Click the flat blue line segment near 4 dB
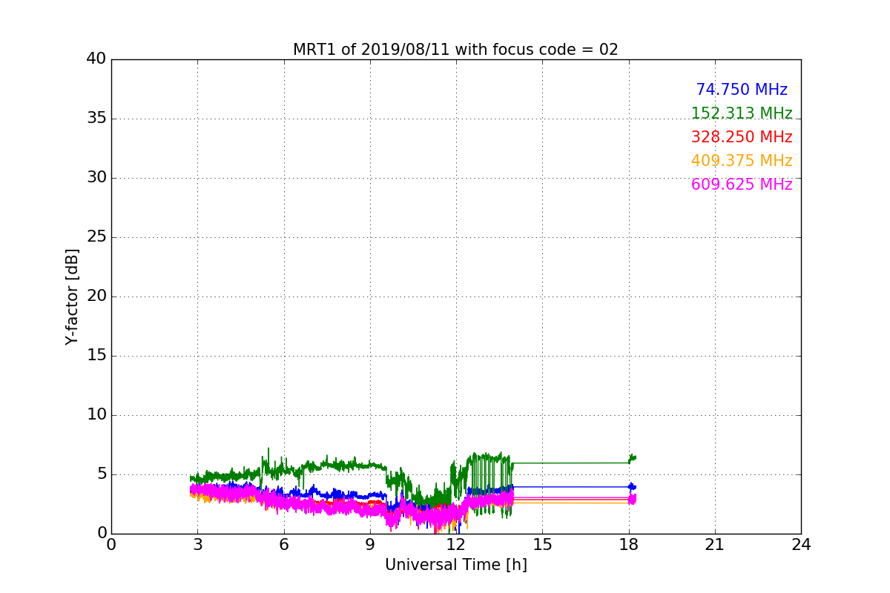This screenshot has height=593, width=890. (571, 487)
